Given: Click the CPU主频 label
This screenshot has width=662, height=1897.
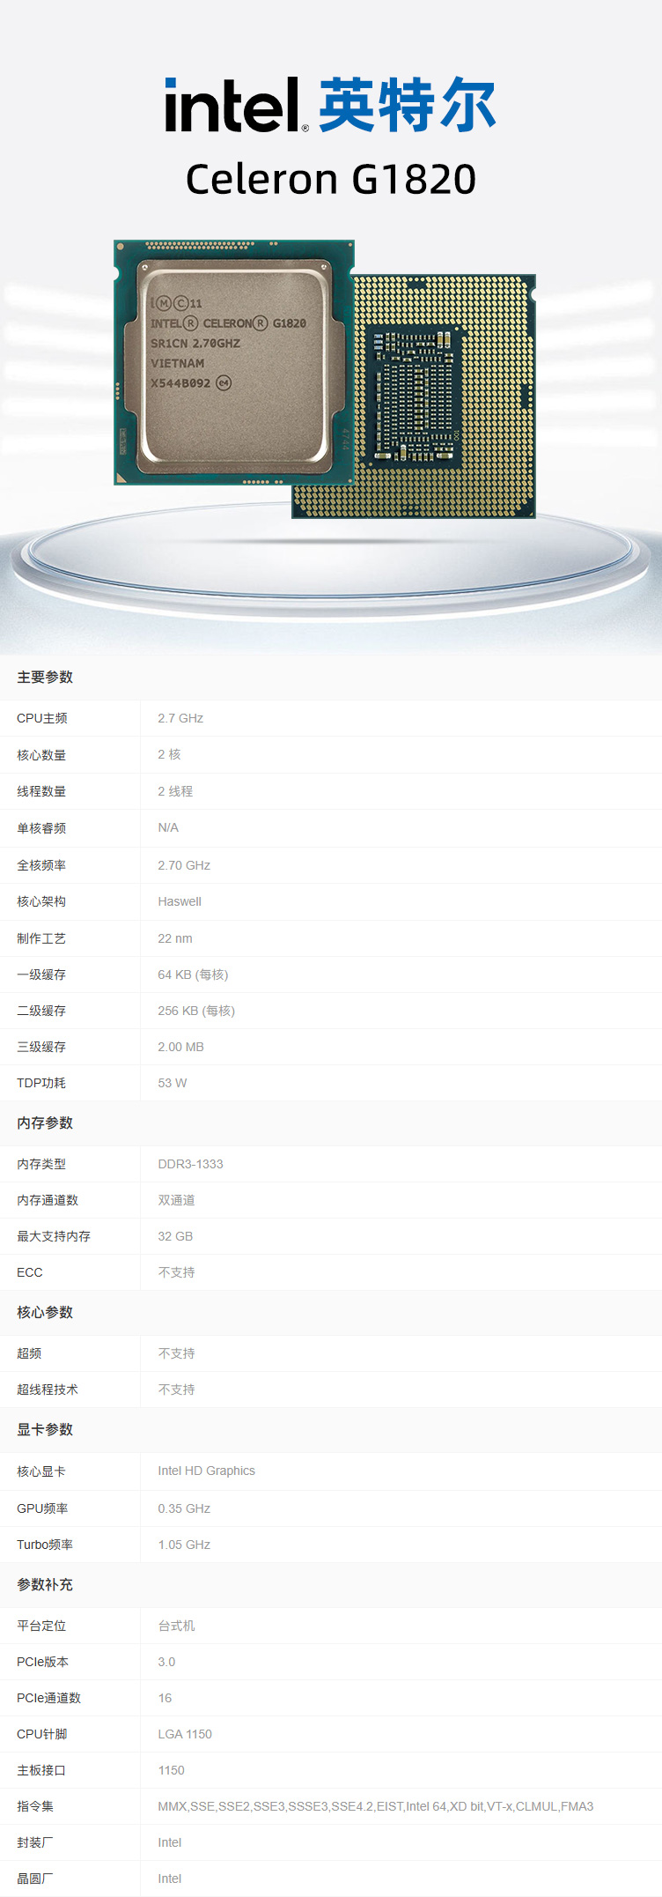Looking at the screenshot, I should pos(42,718).
